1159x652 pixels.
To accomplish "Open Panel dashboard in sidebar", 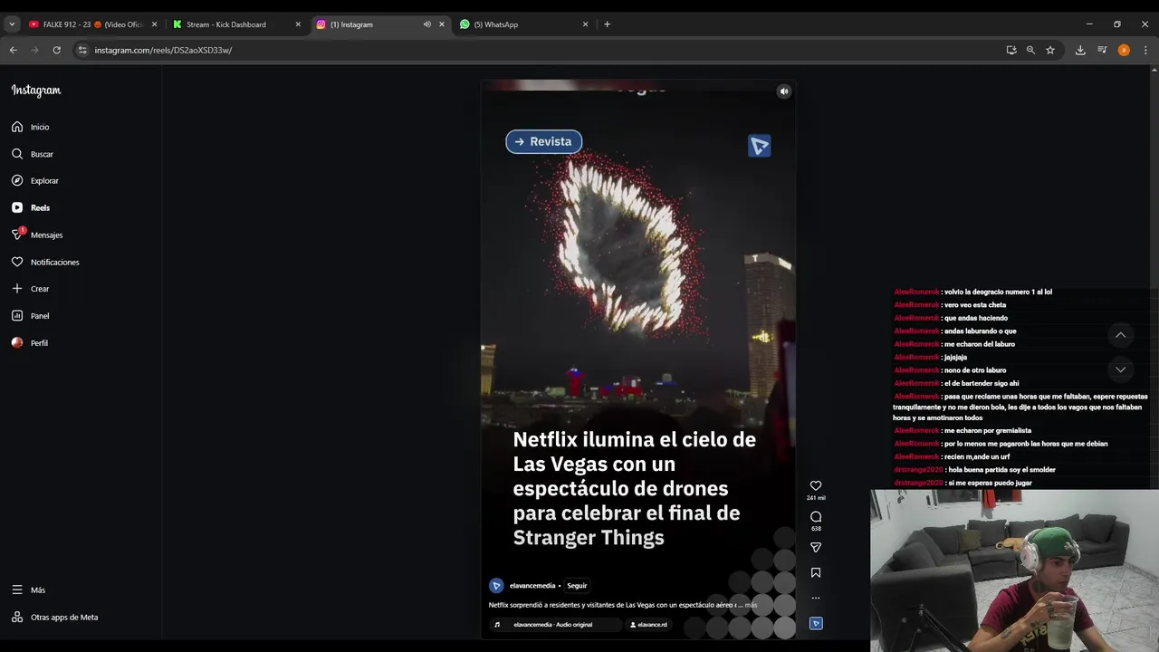I will pos(31,316).
